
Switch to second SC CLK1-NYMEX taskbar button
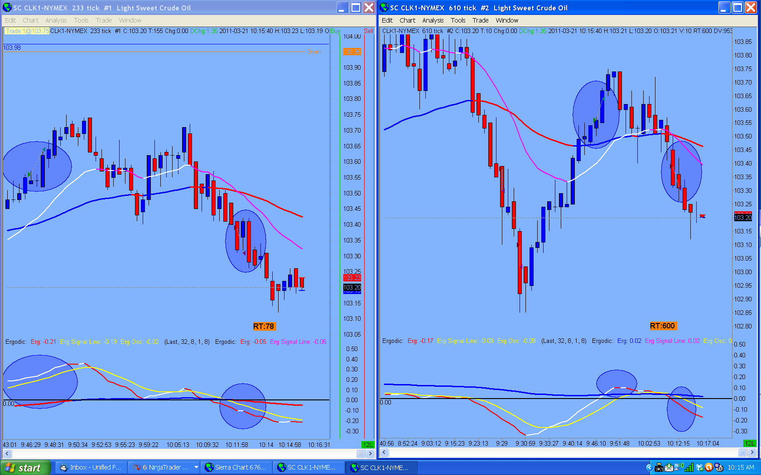[381, 467]
